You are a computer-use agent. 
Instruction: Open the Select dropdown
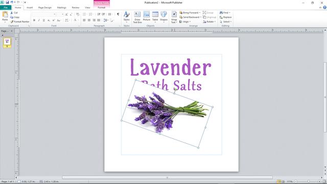225,21
